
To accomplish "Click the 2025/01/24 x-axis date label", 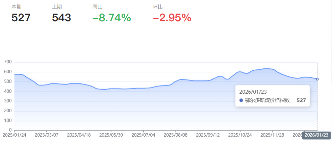I will pos(14,135).
